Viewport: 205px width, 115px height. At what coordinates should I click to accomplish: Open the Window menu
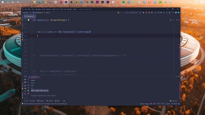70,9
